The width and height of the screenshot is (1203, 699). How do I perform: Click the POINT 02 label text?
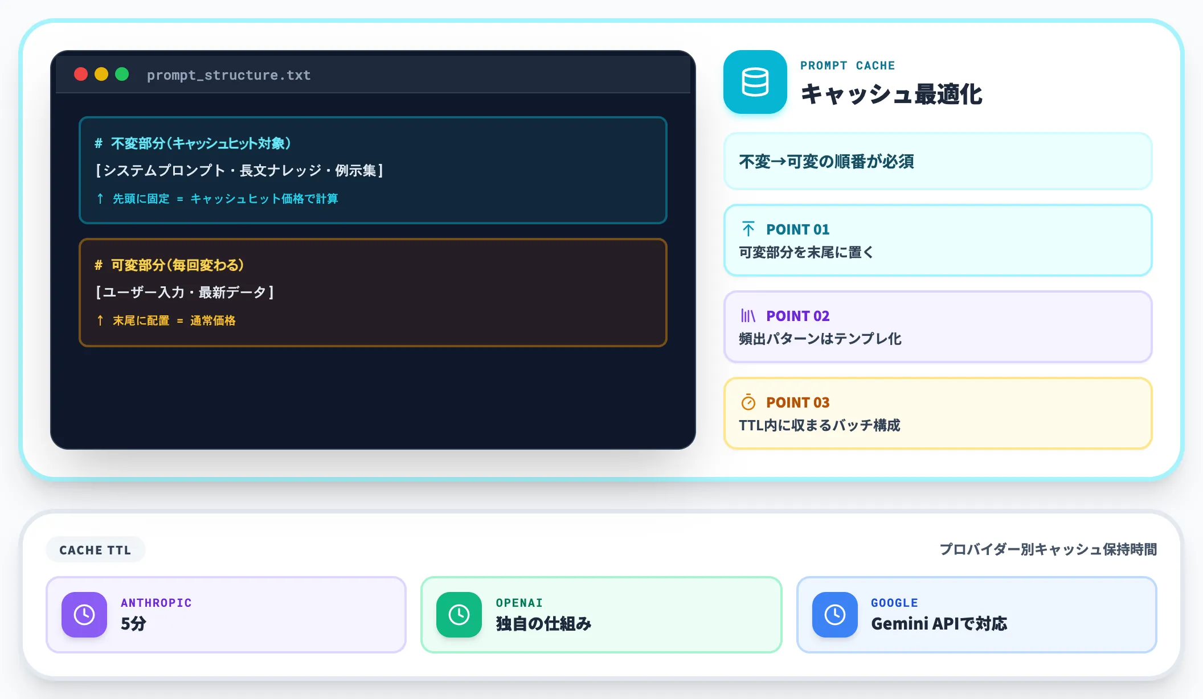click(x=797, y=315)
